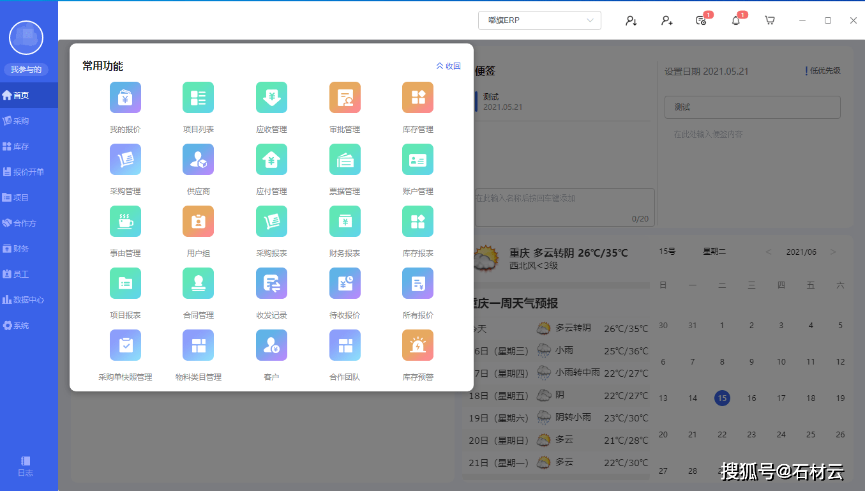Collapse the panel using 收回
Image resolution: width=865 pixels, height=491 pixels.
pyautogui.click(x=448, y=66)
